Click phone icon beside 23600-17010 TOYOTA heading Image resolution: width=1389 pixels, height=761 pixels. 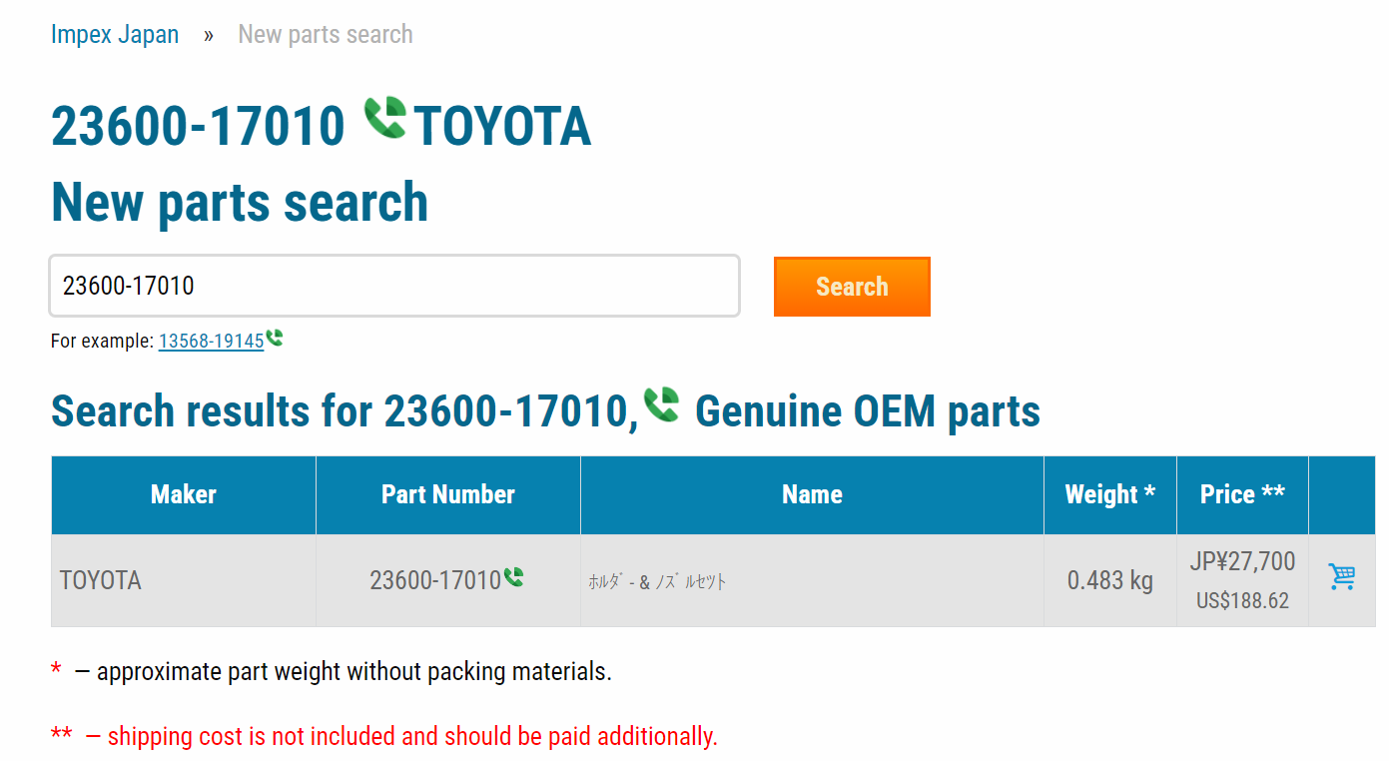[x=384, y=118]
